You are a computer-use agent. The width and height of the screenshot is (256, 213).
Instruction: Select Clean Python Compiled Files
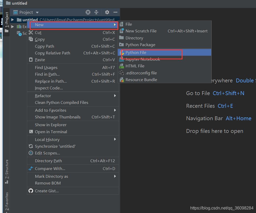pyautogui.click(x=73, y=103)
